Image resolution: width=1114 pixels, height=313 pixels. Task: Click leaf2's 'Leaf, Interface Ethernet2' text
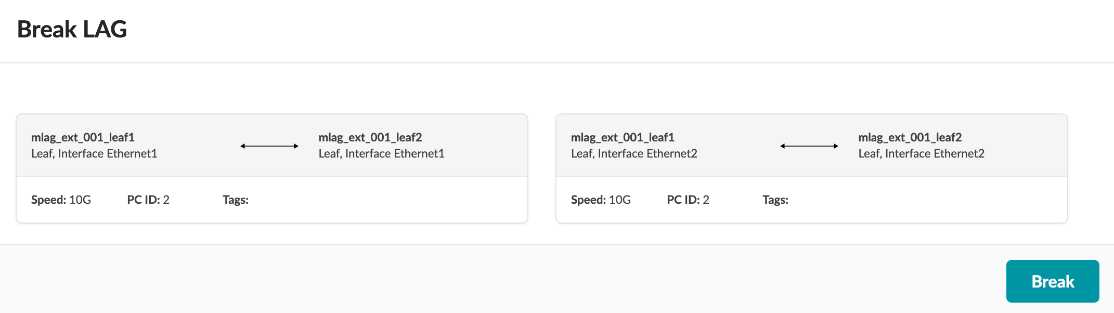(x=921, y=153)
